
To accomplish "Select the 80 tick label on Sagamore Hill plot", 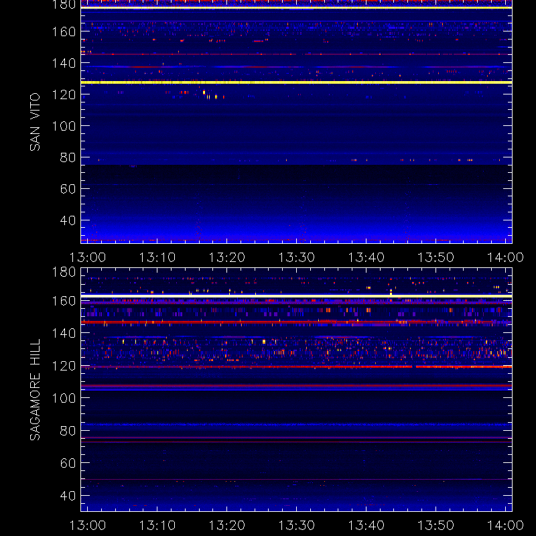I will pos(68,431).
